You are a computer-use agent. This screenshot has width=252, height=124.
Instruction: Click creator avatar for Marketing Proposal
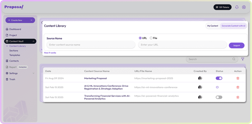(200, 78)
